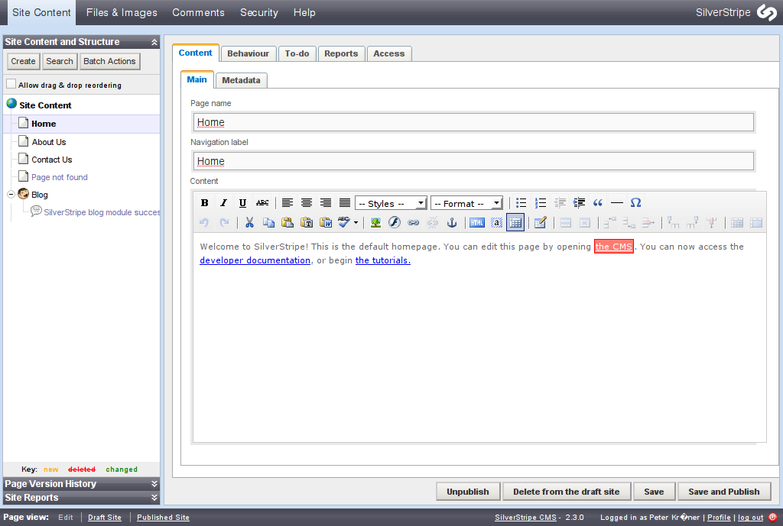This screenshot has height=526, width=783.
Task: Insert an image into content
Action: (x=375, y=222)
